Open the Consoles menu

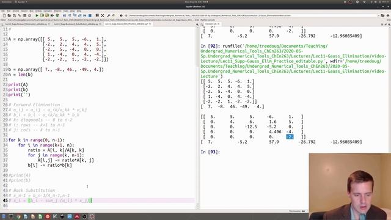point(48,11)
